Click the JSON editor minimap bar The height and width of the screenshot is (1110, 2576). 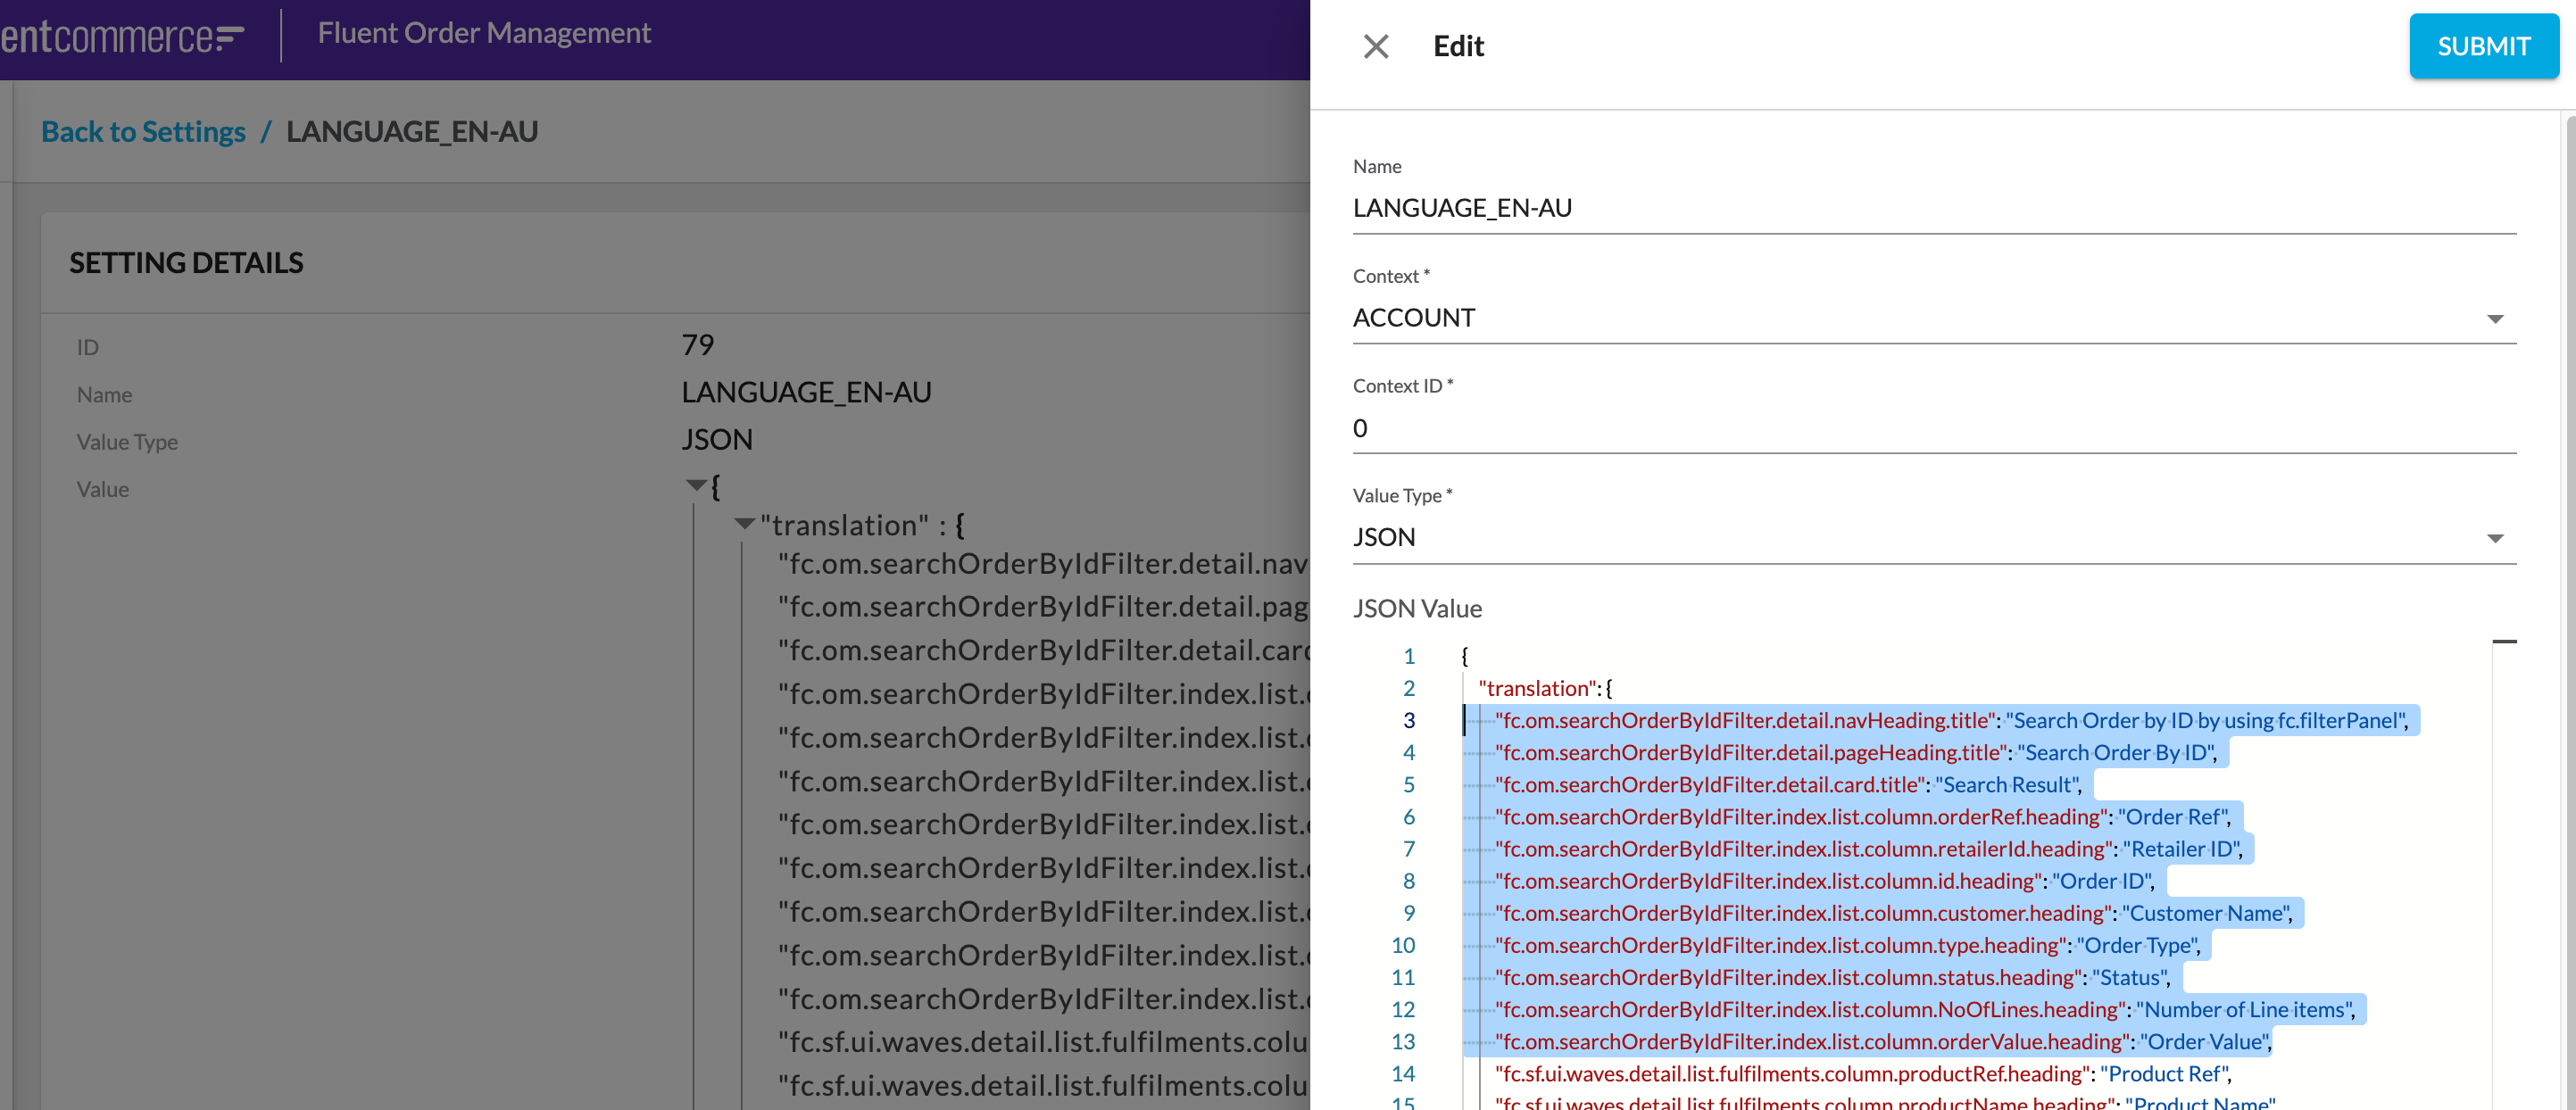(2504, 642)
